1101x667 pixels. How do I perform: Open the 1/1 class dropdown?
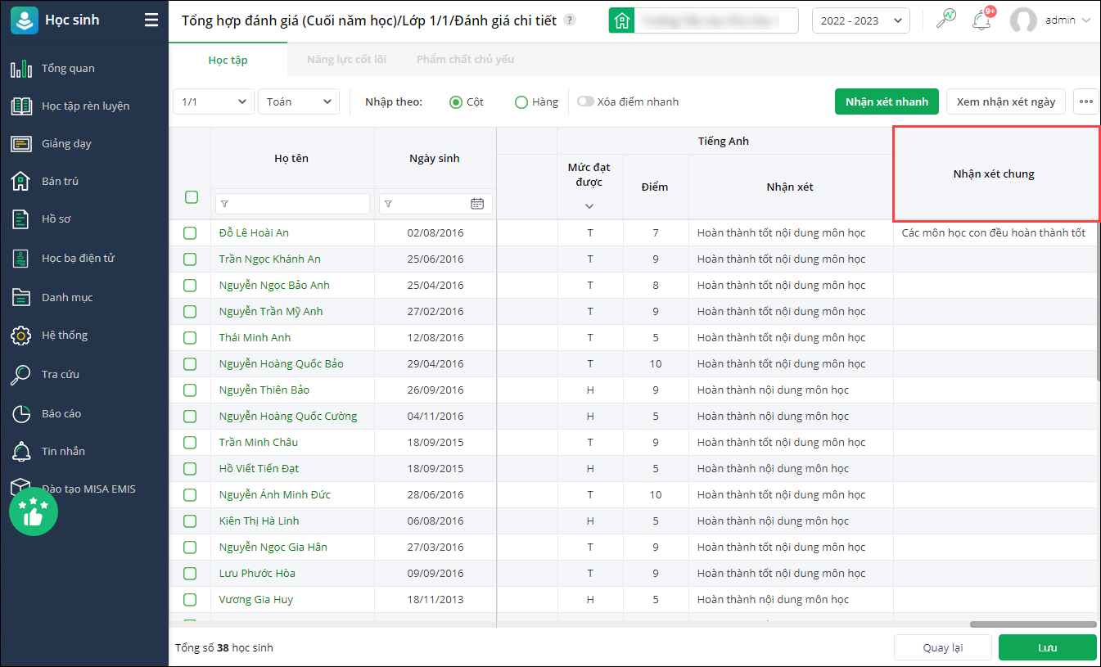213,102
